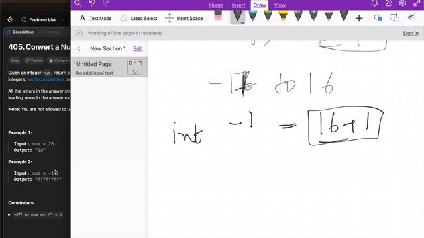Viewport: 424px width, 238px height.
Task: Click the Output "ffffffff" line
Action: coord(38,179)
